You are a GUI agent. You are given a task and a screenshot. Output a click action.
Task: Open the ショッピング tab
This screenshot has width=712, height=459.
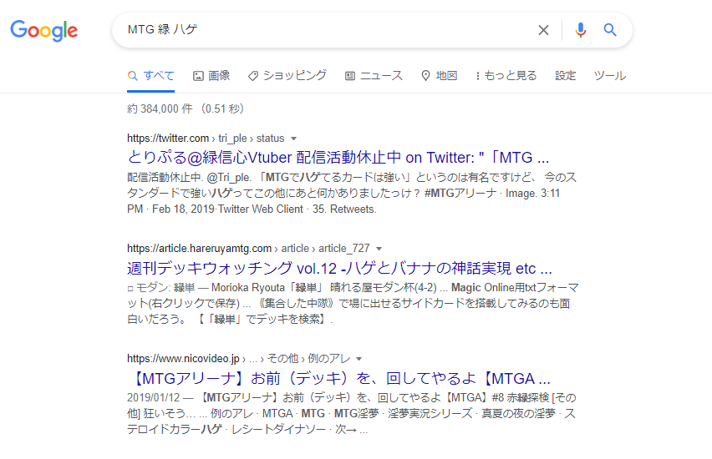pyautogui.click(x=287, y=76)
